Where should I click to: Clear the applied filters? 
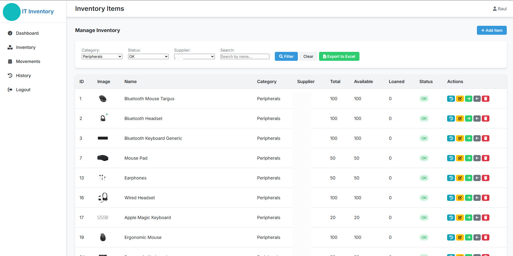(308, 56)
